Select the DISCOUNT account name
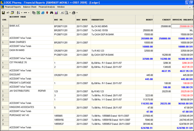Image resolution: width=194 pixels, height=131 pixels. coord(15,75)
